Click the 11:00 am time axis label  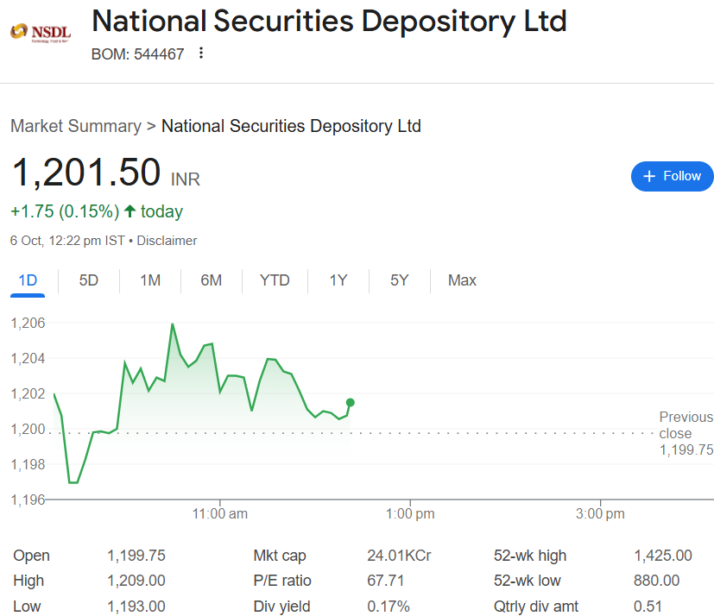[219, 513]
